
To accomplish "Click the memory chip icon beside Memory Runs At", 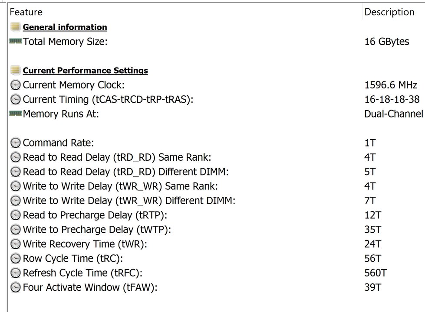I will 16,114.
